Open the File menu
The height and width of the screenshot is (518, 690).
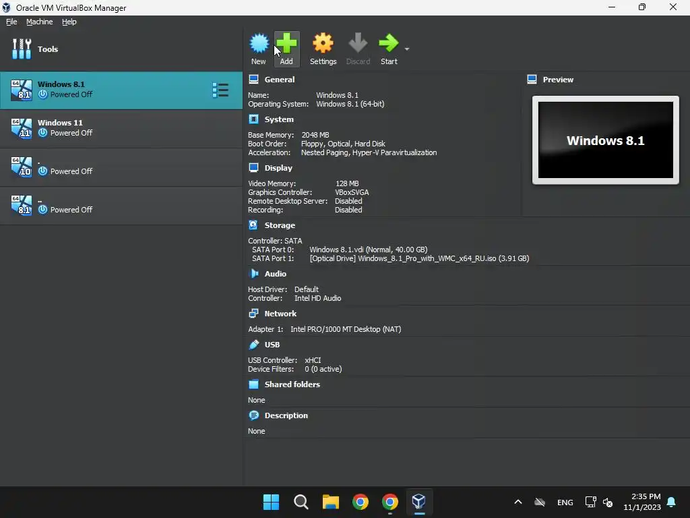[x=11, y=22]
